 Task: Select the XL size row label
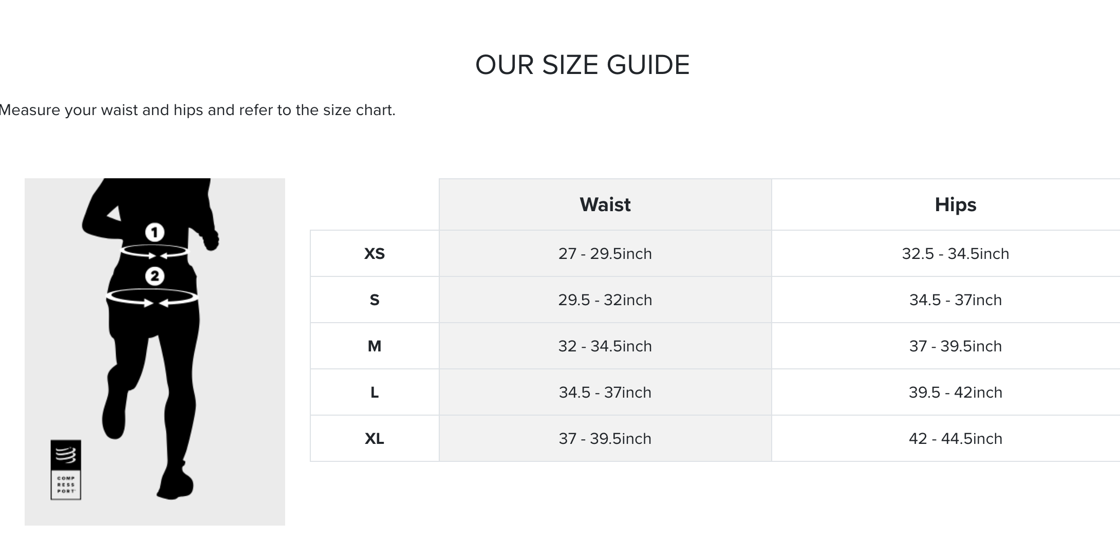(x=375, y=439)
